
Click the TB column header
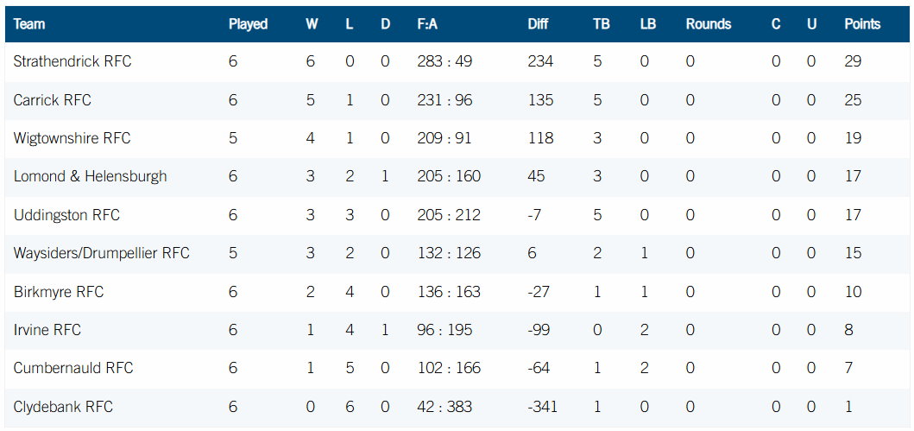tap(602, 24)
